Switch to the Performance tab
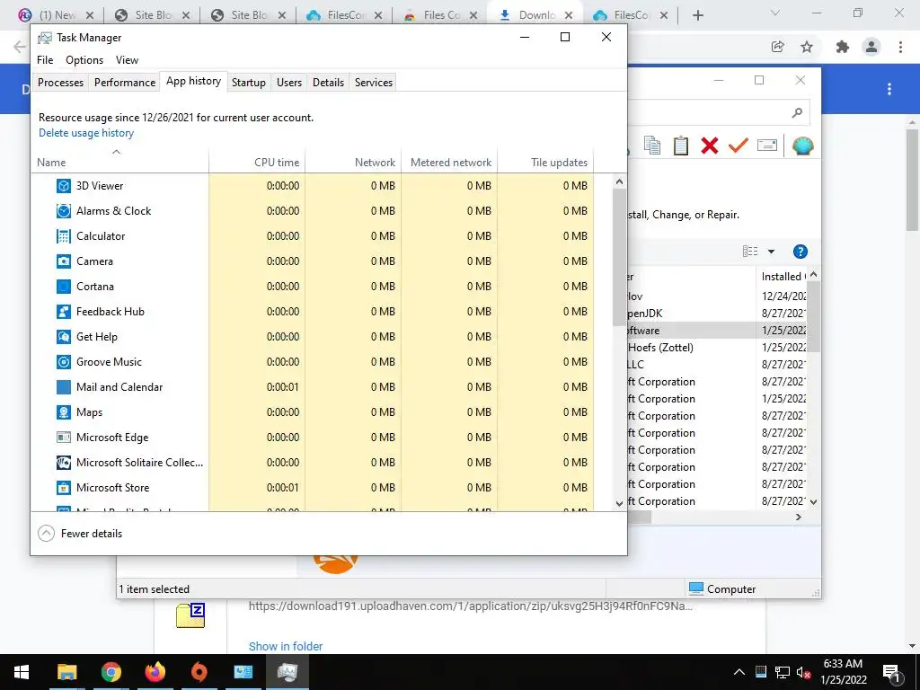Screen dimensions: 920x690 tap(125, 82)
